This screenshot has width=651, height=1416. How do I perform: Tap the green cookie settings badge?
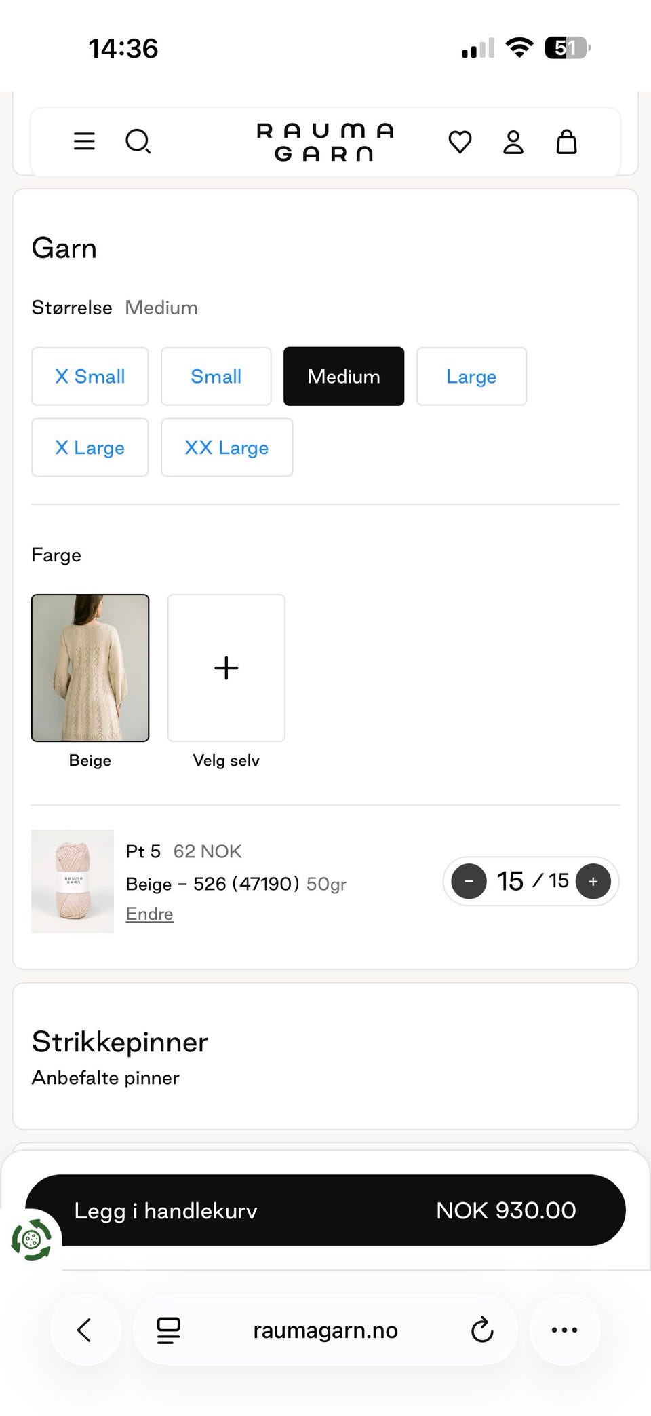click(31, 1240)
